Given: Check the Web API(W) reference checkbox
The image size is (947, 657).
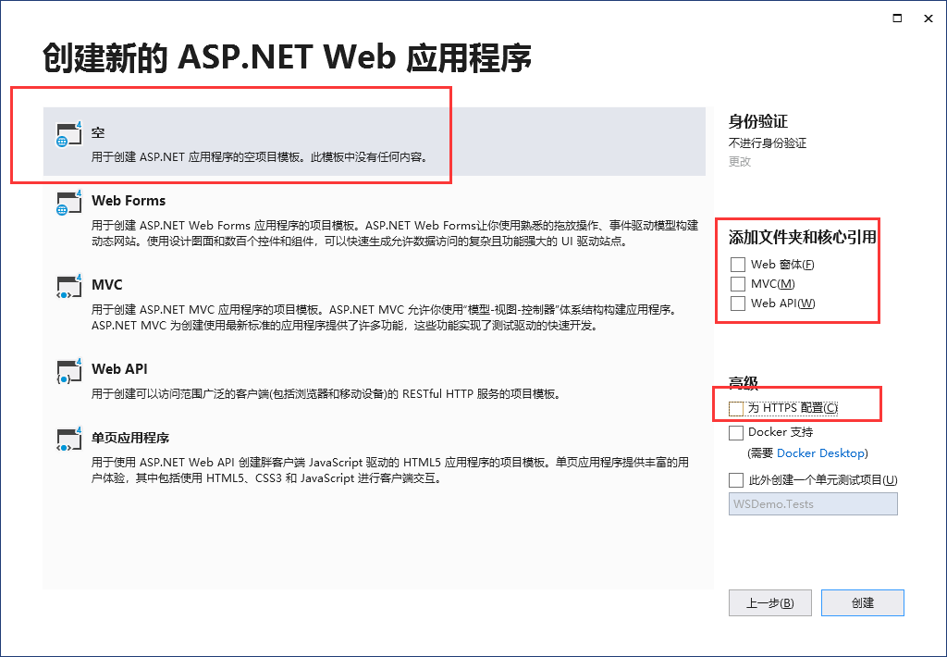Looking at the screenshot, I should tap(737, 303).
